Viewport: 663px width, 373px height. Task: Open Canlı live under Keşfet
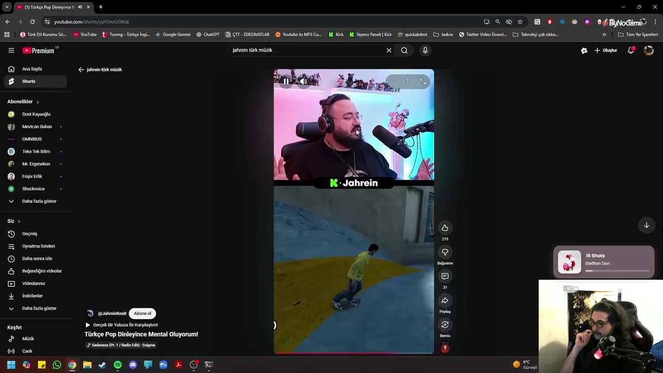pyautogui.click(x=35, y=351)
